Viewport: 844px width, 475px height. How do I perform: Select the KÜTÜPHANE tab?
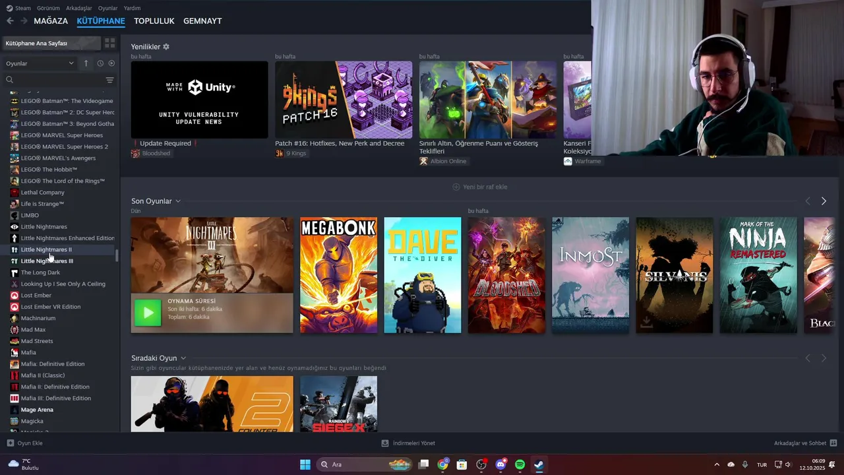[x=101, y=21]
